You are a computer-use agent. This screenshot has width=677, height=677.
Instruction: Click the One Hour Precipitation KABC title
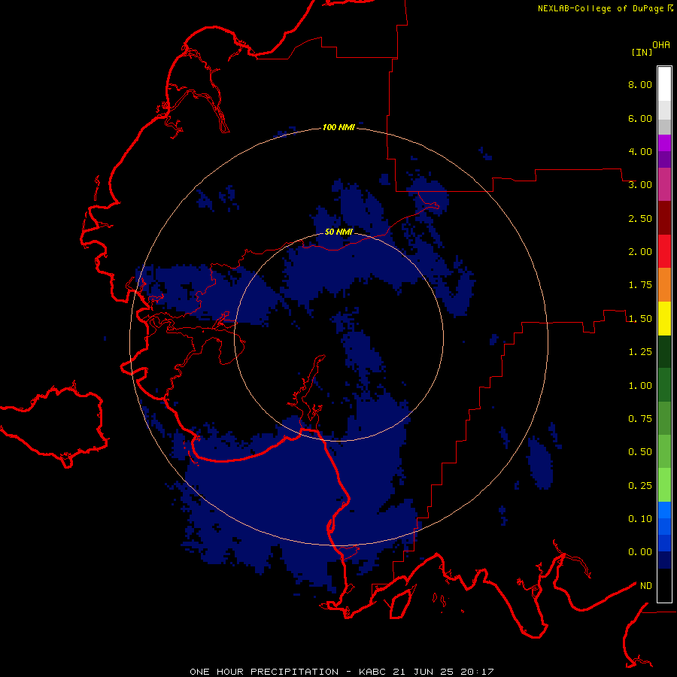coord(342,672)
